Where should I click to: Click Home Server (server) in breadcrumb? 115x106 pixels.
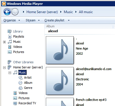click(42, 12)
